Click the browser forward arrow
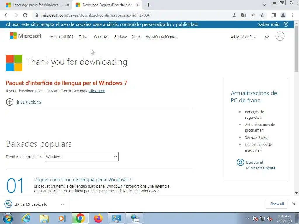299x224 pixels. point(16,15)
